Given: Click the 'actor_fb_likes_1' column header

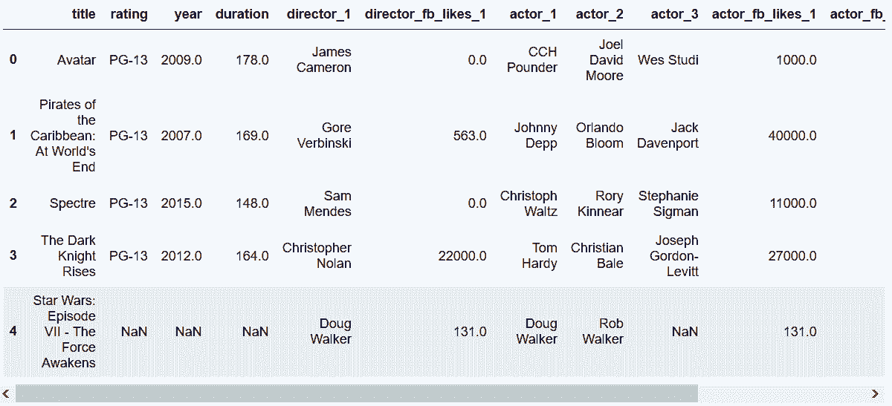Looking at the screenshot, I should pyautogui.click(x=764, y=14).
